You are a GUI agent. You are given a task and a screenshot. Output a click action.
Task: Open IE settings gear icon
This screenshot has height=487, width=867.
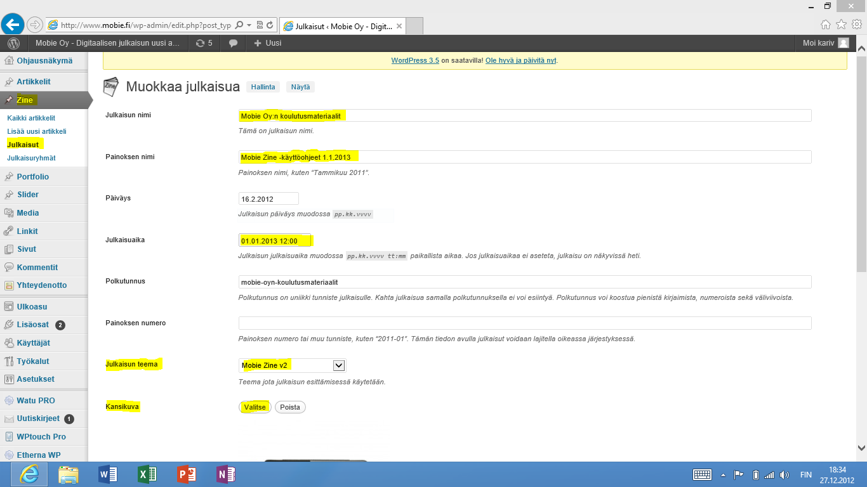pos(856,24)
